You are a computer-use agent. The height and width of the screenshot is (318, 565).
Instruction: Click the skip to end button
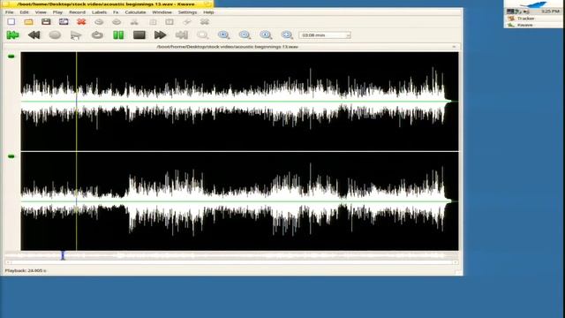click(182, 35)
